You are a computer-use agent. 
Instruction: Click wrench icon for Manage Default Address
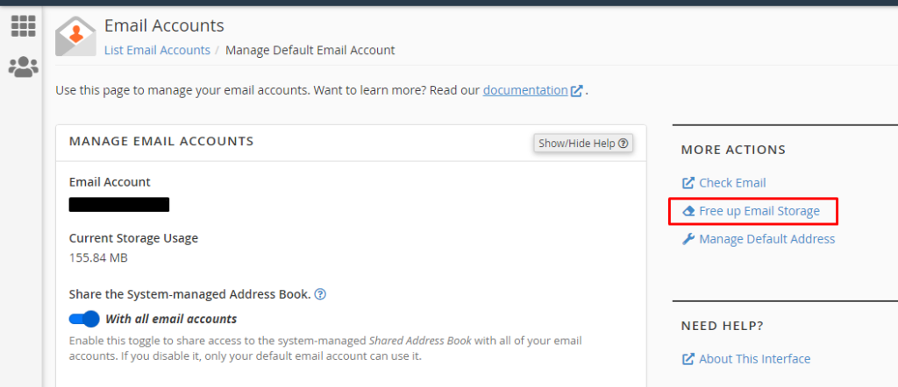pyautogui.click(x=688, y=239)
